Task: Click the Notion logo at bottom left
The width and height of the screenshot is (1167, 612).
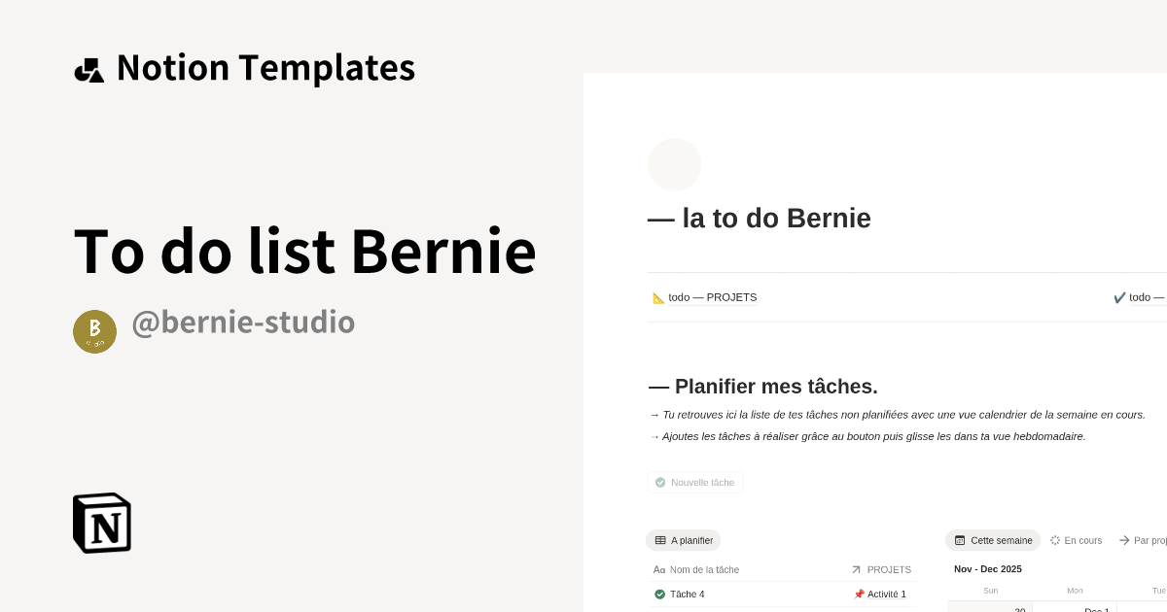Action: pos(100,523)
